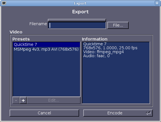Click the Presets heading label
Image resolution: width=161 pixels, height=122 pixels.
(x=21, y=39)
